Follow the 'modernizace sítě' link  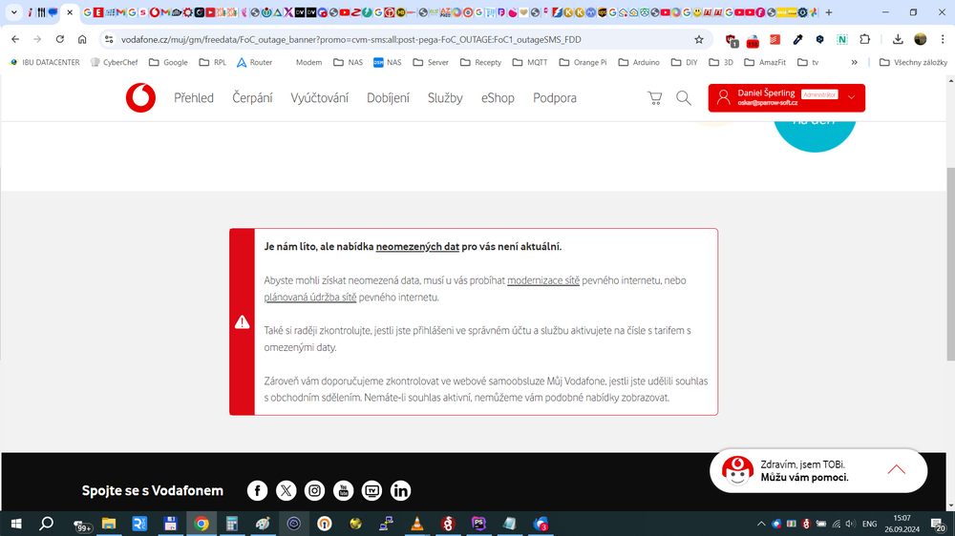coord(543,280)
